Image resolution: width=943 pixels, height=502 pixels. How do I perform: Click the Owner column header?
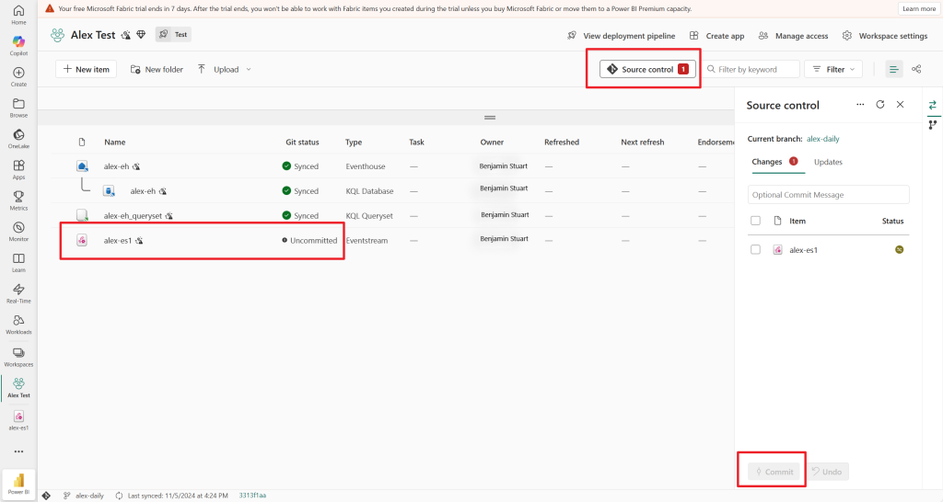[492, 143]
